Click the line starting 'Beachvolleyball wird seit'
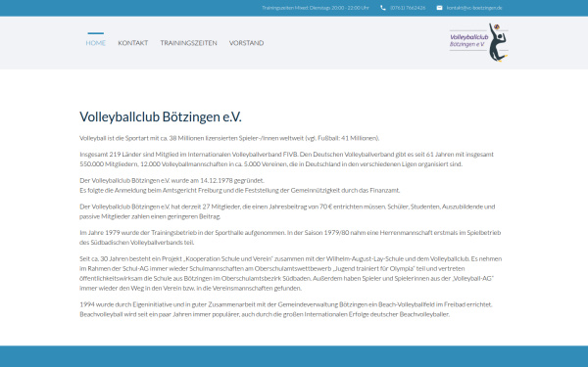The image size is (588, 367). pos(265,314)
